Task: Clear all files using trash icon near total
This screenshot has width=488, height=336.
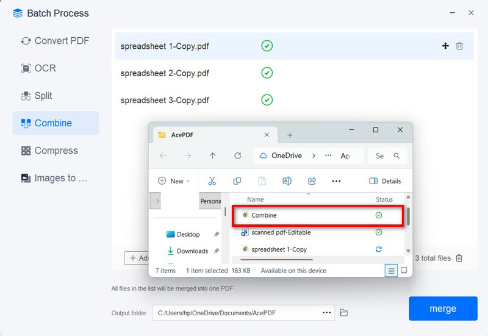Action: click(459, 258)
